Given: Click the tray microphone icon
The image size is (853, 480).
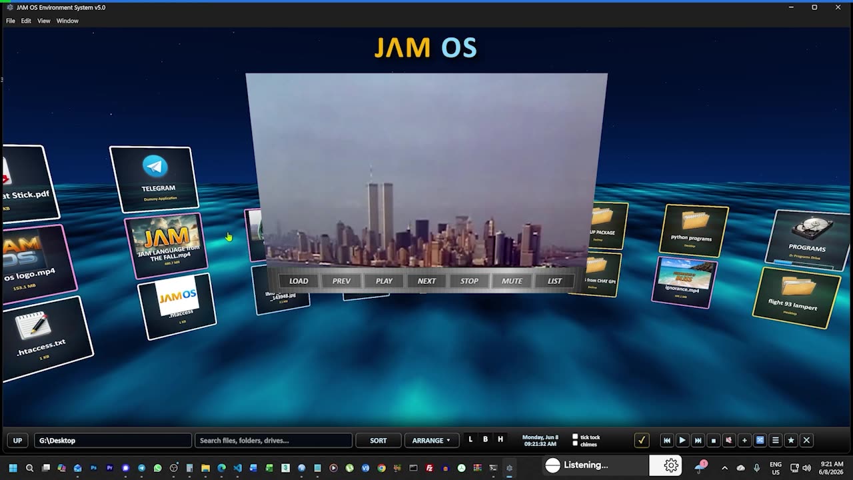Looking at the screenshot, I should coord(756,468).
